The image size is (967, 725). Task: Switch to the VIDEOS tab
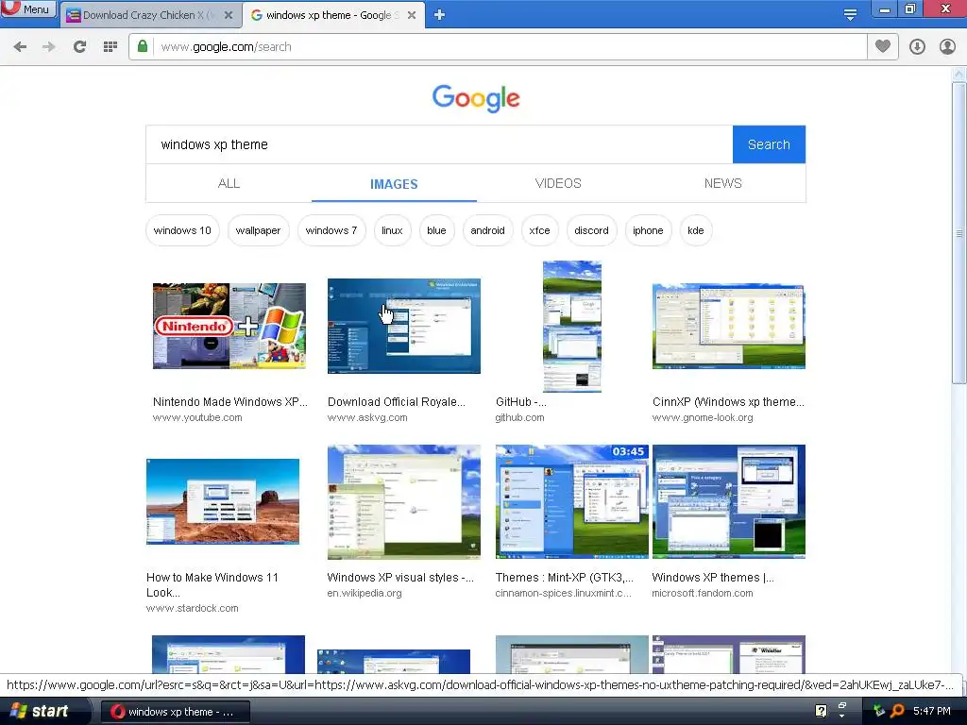point(558,184)
